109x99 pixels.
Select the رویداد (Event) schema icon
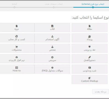89,37
